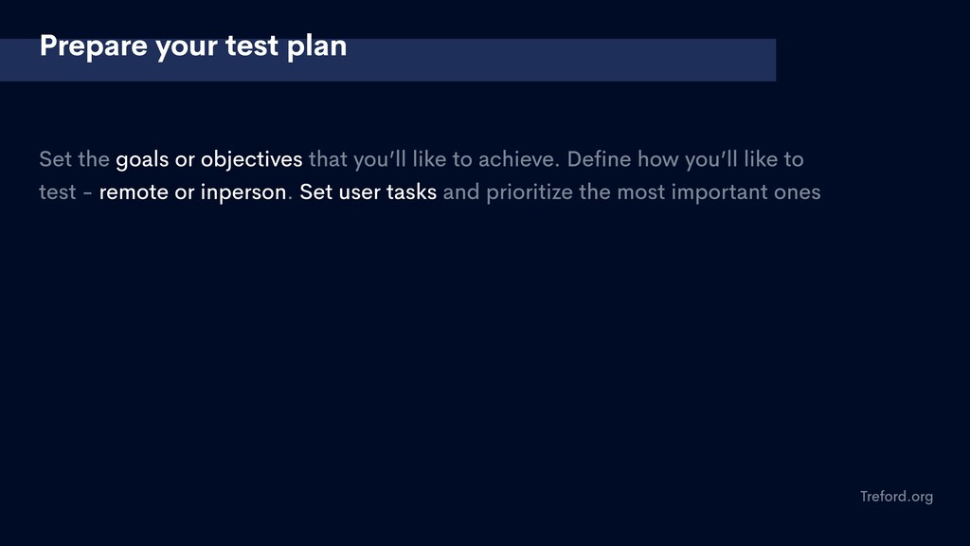This screenshot has width=970, height=546.
Task: Click the word 'Define' in the paragraph
Action: [x=599, y=159]
